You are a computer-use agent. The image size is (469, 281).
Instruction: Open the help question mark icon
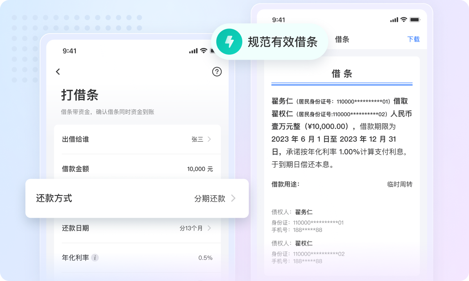click(217, 71)
